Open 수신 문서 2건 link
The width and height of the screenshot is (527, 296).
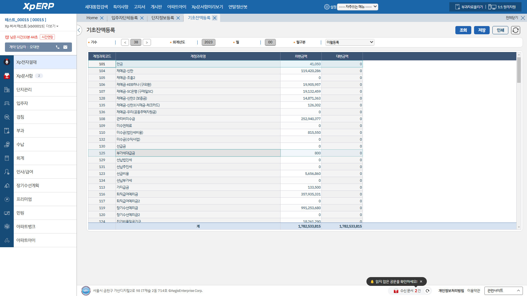click(410, 291)
